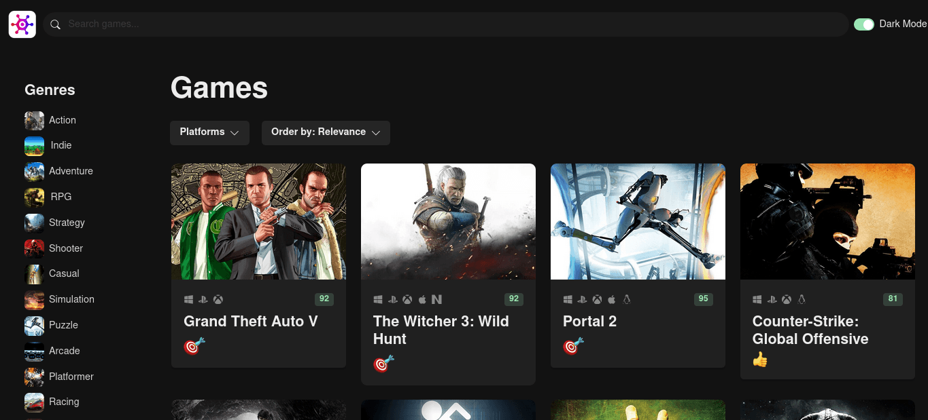Screen dimensions: 928x420
Task: Open the Platforms filter dropdown
Action: (209, 132)
